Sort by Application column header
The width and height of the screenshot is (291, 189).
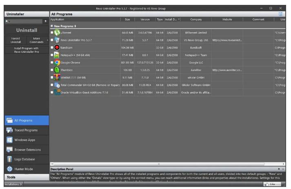[x=85, y=19]
